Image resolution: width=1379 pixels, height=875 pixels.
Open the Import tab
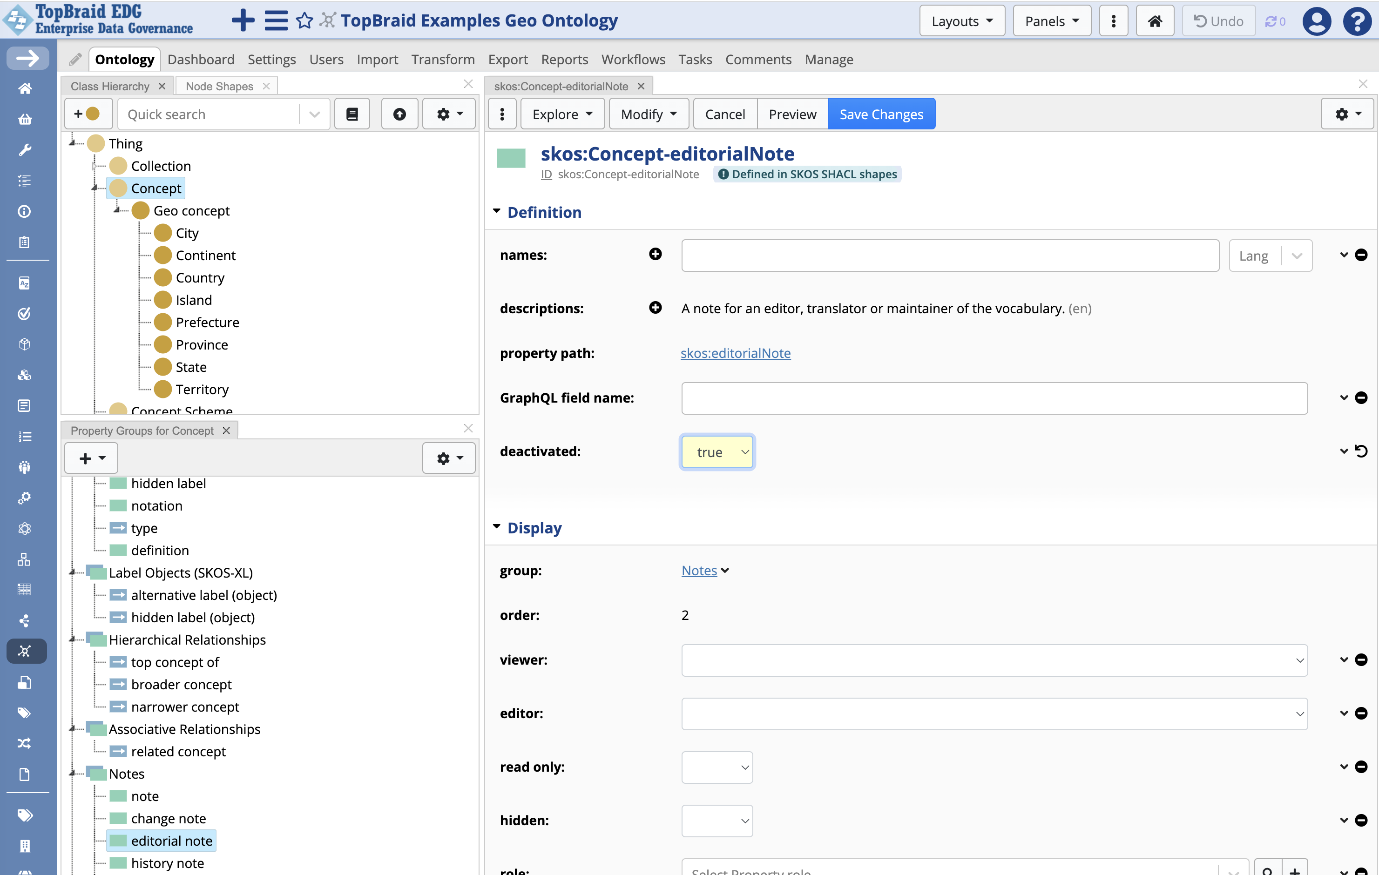[x=377, y=60]
